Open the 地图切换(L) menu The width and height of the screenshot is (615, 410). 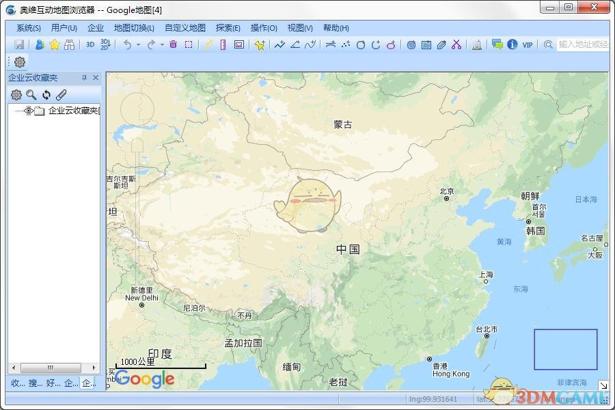(133, 29)
